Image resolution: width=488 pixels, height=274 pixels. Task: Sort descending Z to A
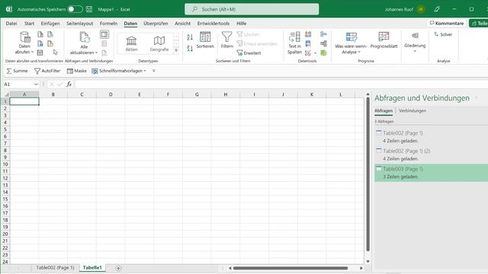point(190,49)
